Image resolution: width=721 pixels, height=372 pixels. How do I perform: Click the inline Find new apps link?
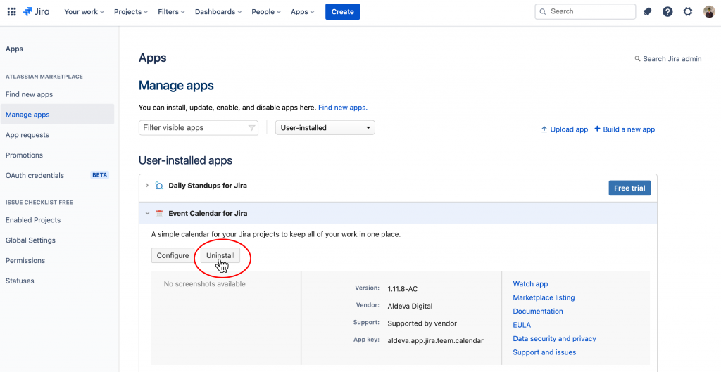pyautogui.click(x=343, y=108)
